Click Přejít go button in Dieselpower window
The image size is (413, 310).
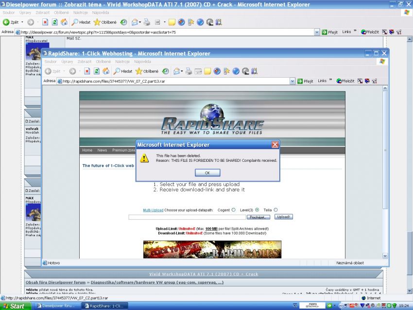(329, 32)
